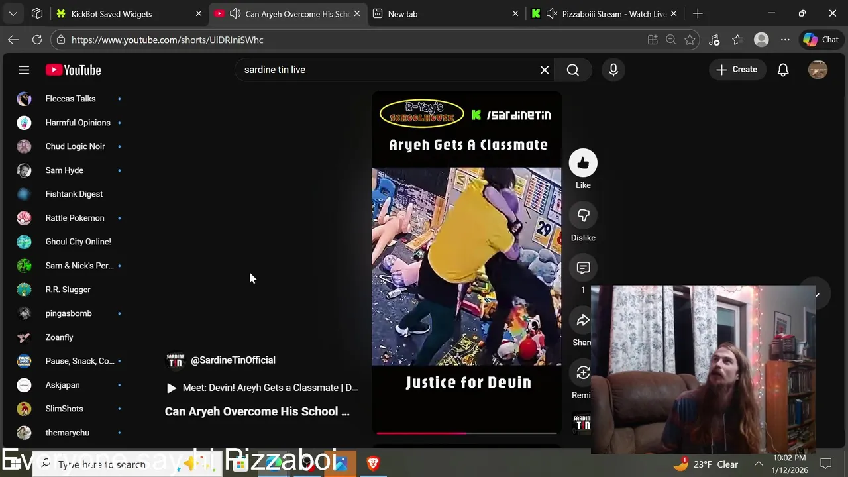Viewport: 848px width, 477px height.
Task: Open the sound's Sardine Tin thumbnail
Action: tap(582, 423)
